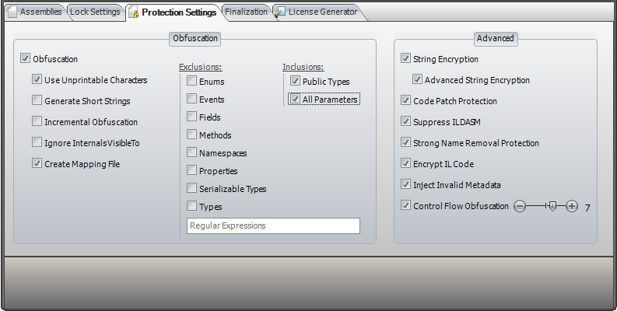The image size is (617, 311).
Task: Exclude Enums from obfuscation
Action: tap(191, 81)
